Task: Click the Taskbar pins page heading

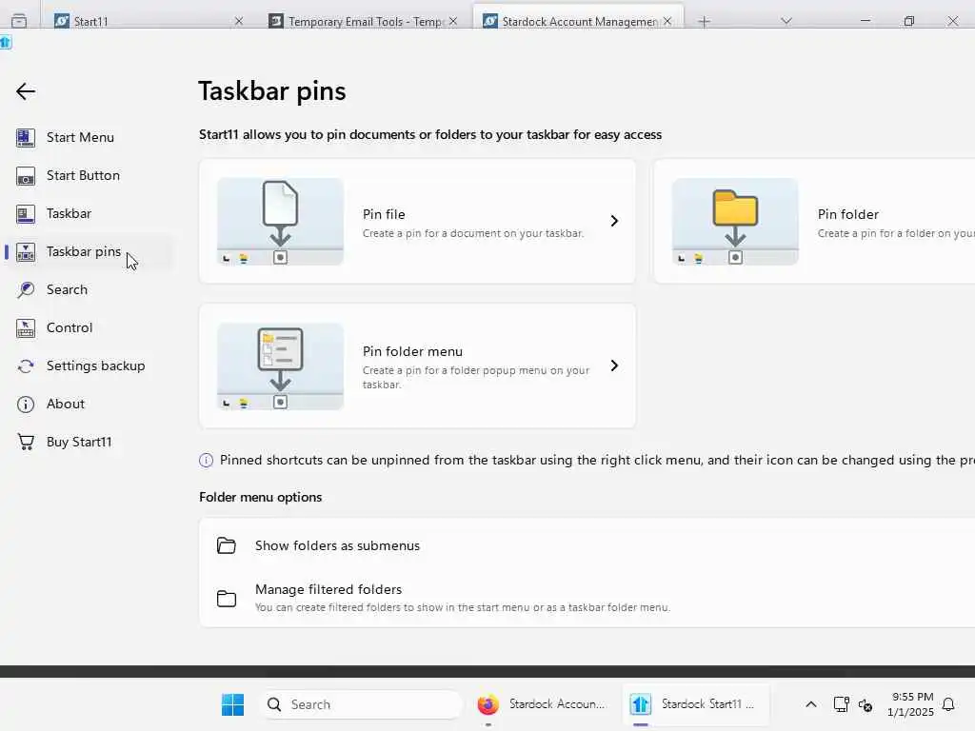Action: click(x=271, y=91)
